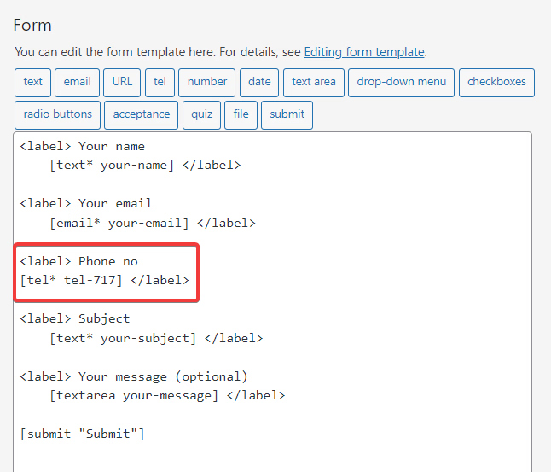Add a date field tag

tap(259, 82)
